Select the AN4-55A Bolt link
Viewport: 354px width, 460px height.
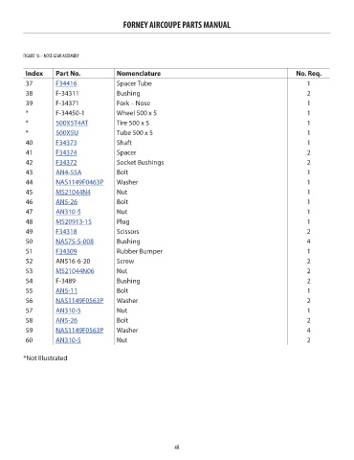(69, 172)
